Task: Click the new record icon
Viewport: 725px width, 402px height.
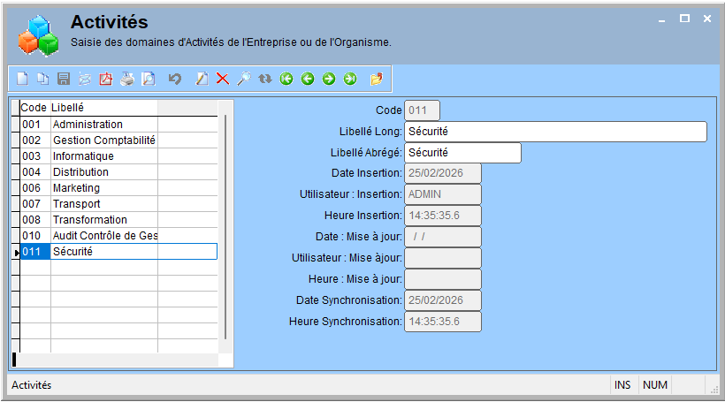Action: (22, 79)
